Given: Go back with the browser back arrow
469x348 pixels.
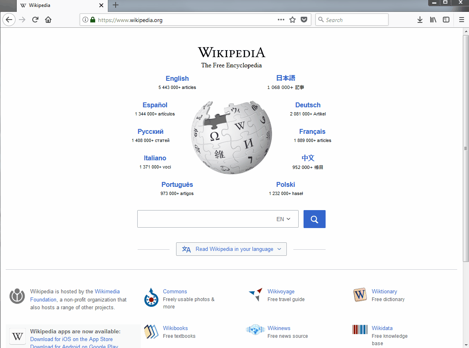Looking at the screenshot, I should (x=9, y=20).
